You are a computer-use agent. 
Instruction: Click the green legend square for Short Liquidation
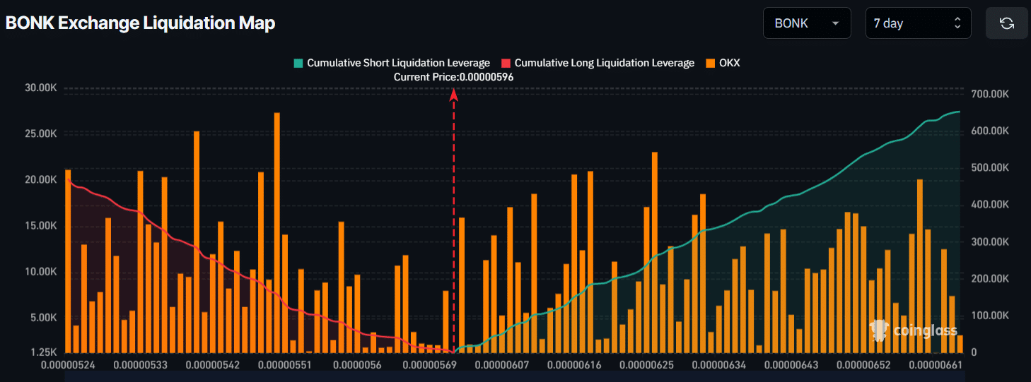click(298, 63)
